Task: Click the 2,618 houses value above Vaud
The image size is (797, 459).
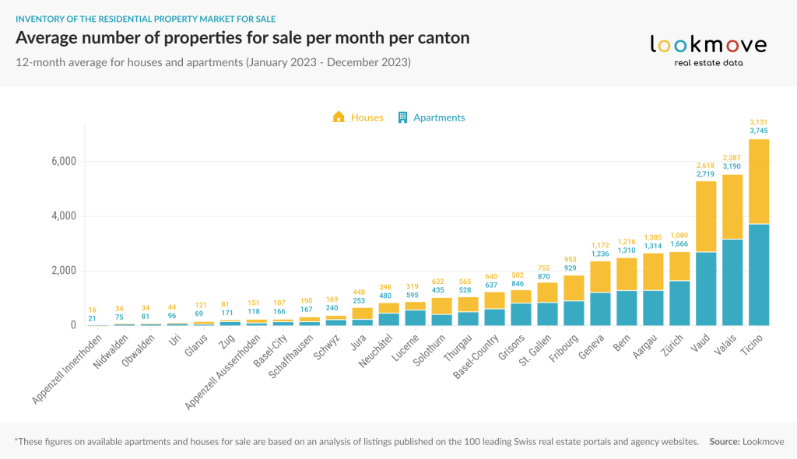Action: point(705,166)
